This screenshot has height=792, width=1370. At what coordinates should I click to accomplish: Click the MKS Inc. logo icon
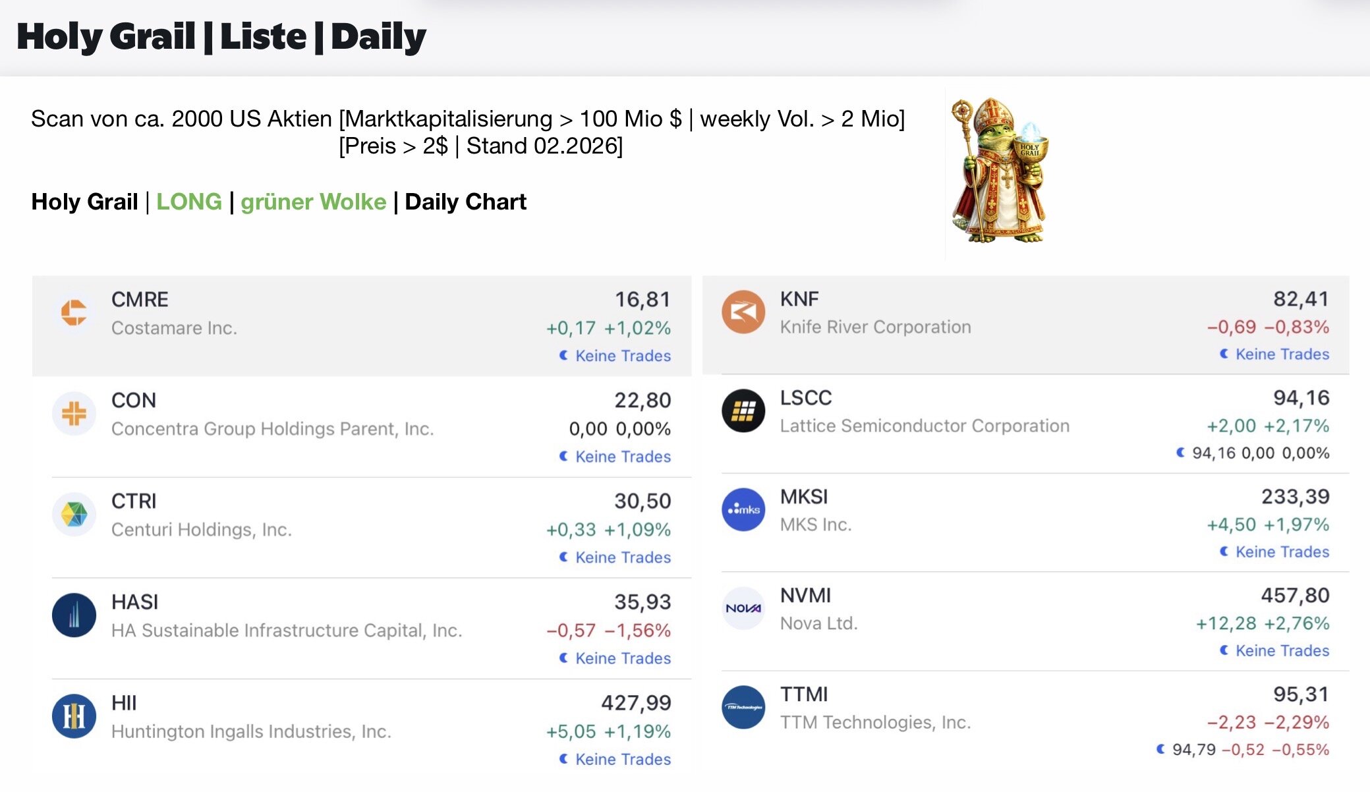click(x=743, y=510)
